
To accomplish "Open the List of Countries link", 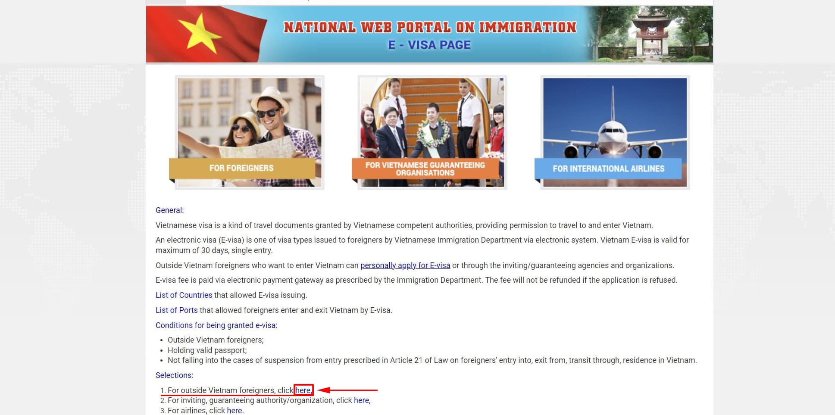I will 184,295.
